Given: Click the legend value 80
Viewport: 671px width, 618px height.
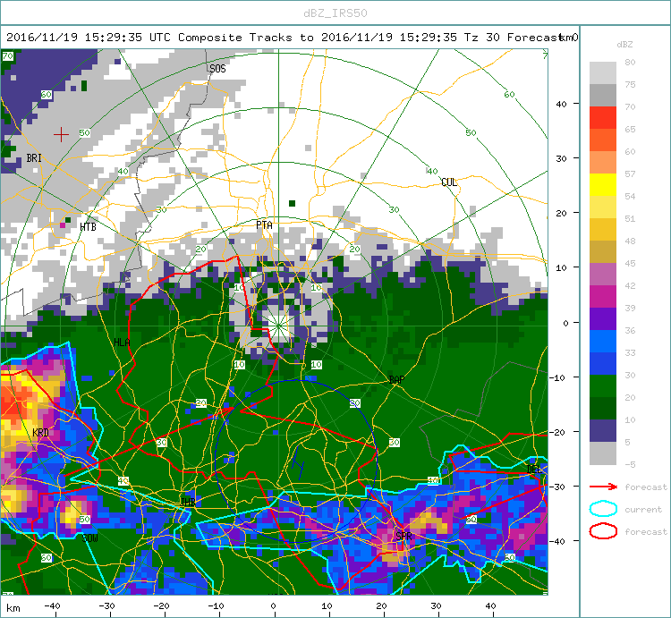Looking at the screenshot, I should (630, 62).
